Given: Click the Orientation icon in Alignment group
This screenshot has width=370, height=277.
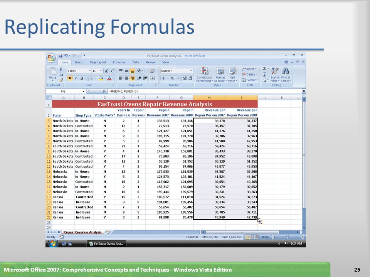Looking at the screenshot, I should click(x=140, y=71).
